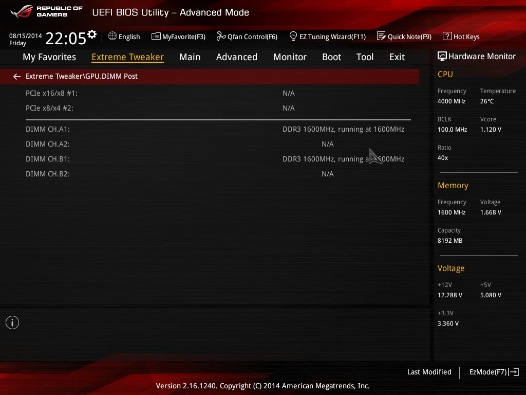526x395 pixels.
Task: Show the Hot Keys list
Action: tap(461, 37)
